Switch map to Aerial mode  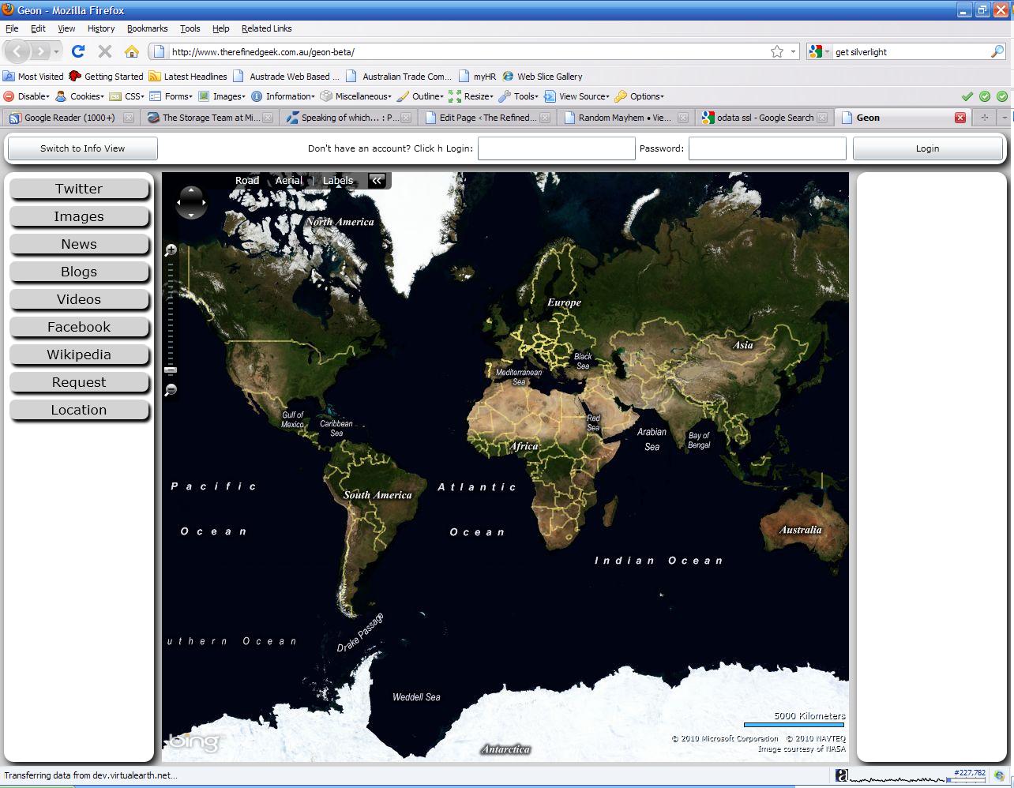point(288,181)
